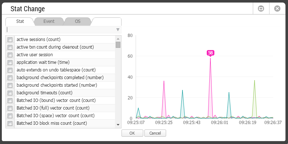Check background timeouts (count)

10,93
